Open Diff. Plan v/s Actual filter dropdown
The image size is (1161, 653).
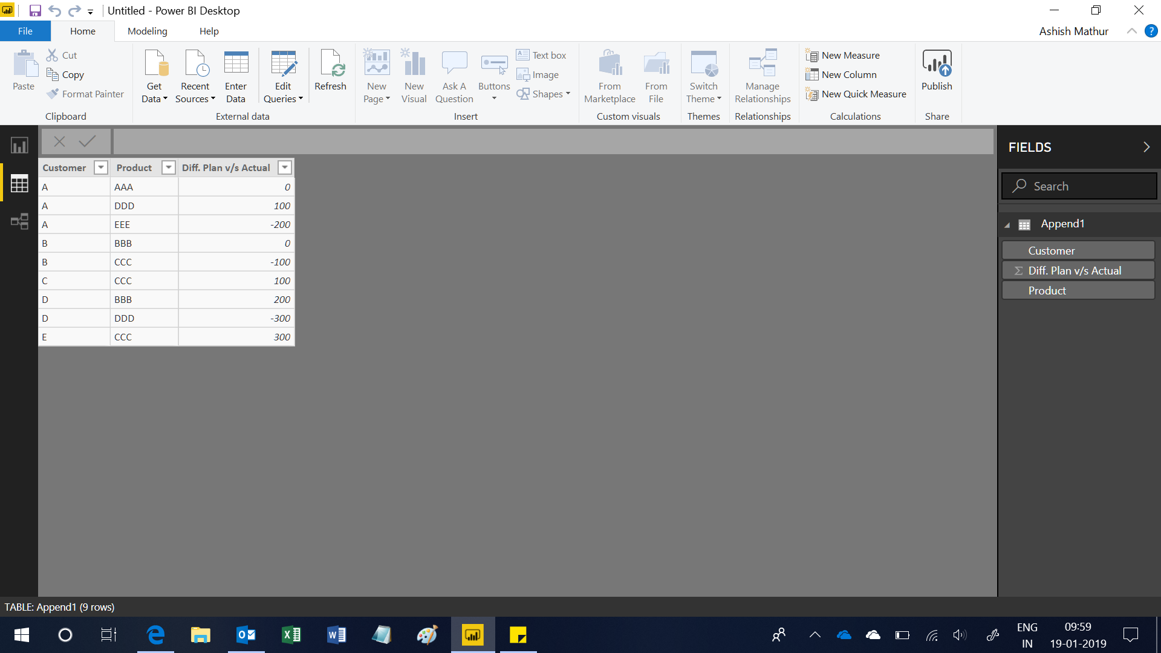(285, 167)
